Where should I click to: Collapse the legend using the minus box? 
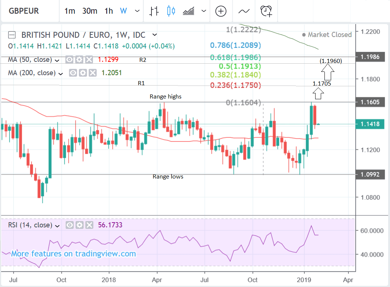(x=12, y=35)
